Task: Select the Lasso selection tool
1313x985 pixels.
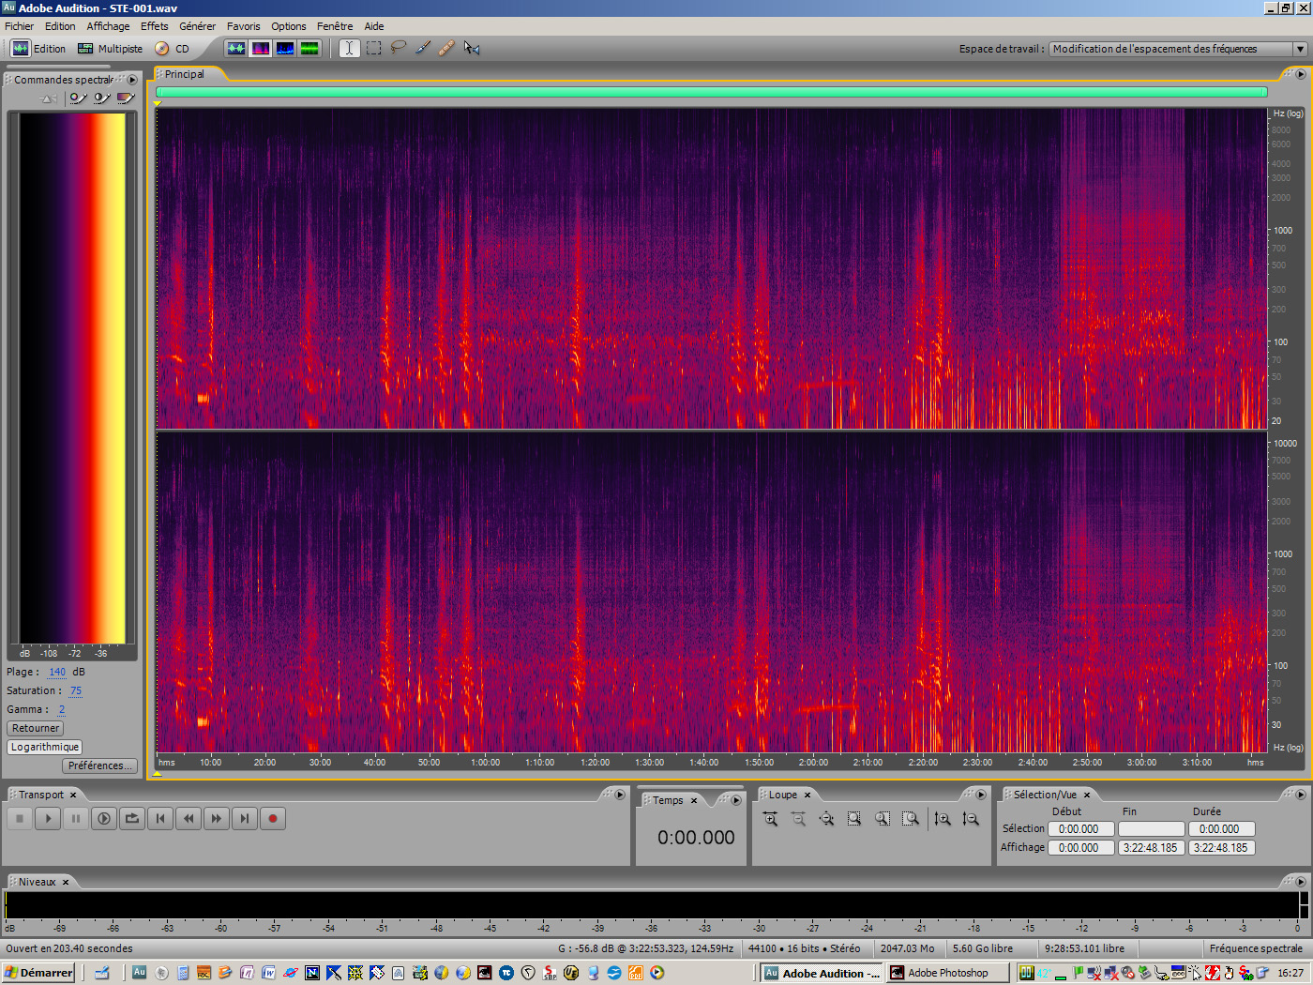Action: (399, 48)
